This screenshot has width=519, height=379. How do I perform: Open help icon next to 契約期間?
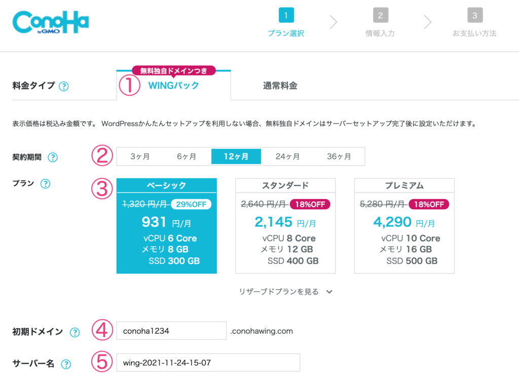53,157
